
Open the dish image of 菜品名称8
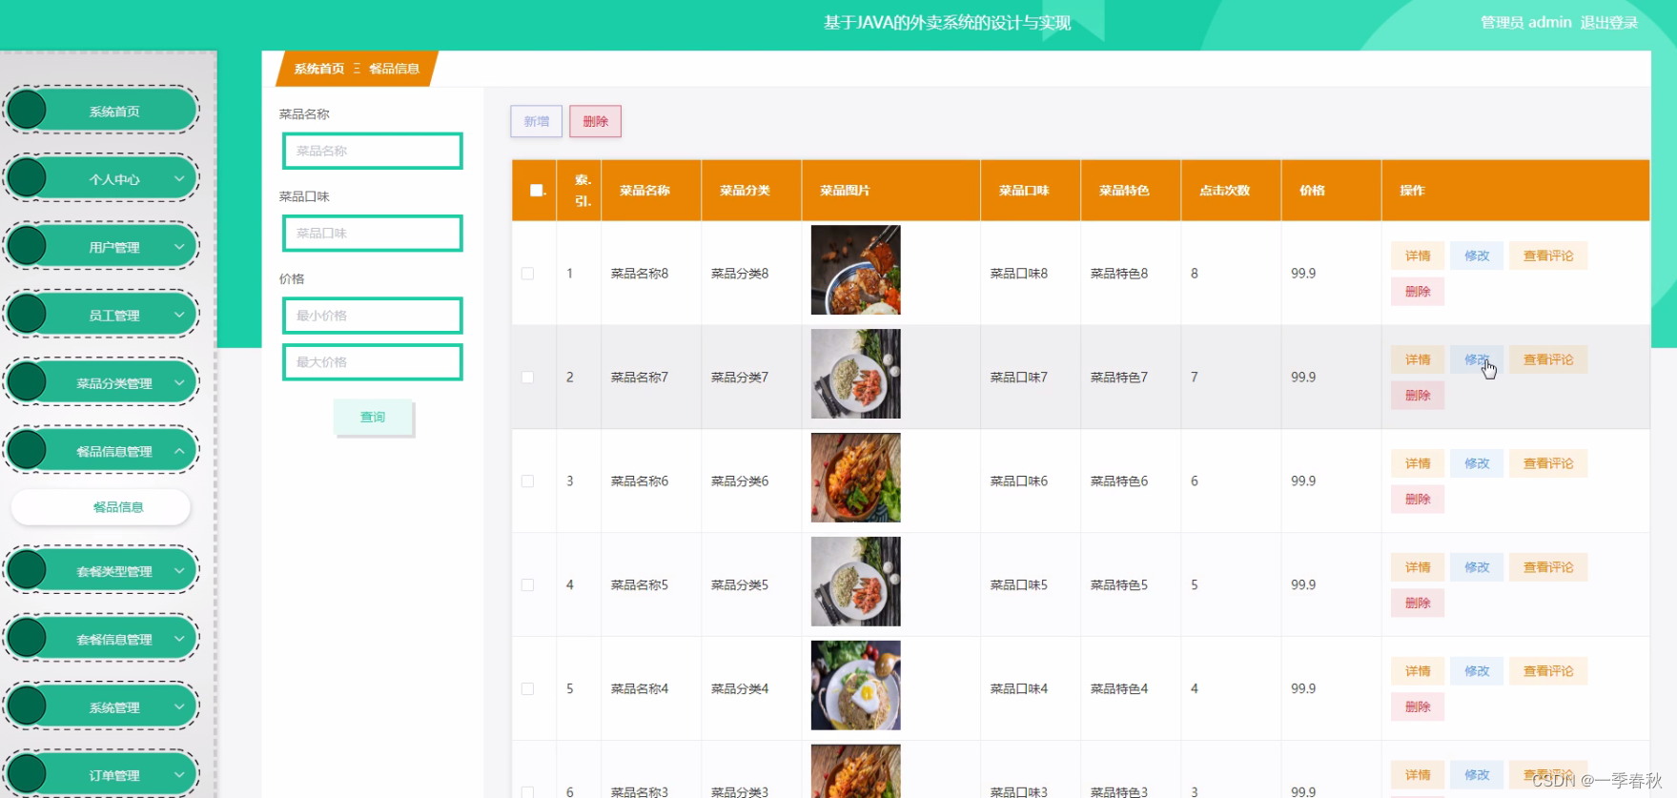click(x=855, y=270)
